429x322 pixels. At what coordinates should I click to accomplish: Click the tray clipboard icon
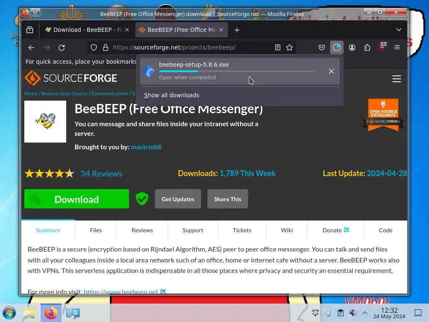(x=340, y=313)
